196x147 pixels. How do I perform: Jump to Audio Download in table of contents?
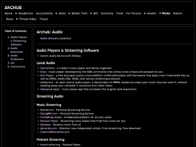click(17, 50)
